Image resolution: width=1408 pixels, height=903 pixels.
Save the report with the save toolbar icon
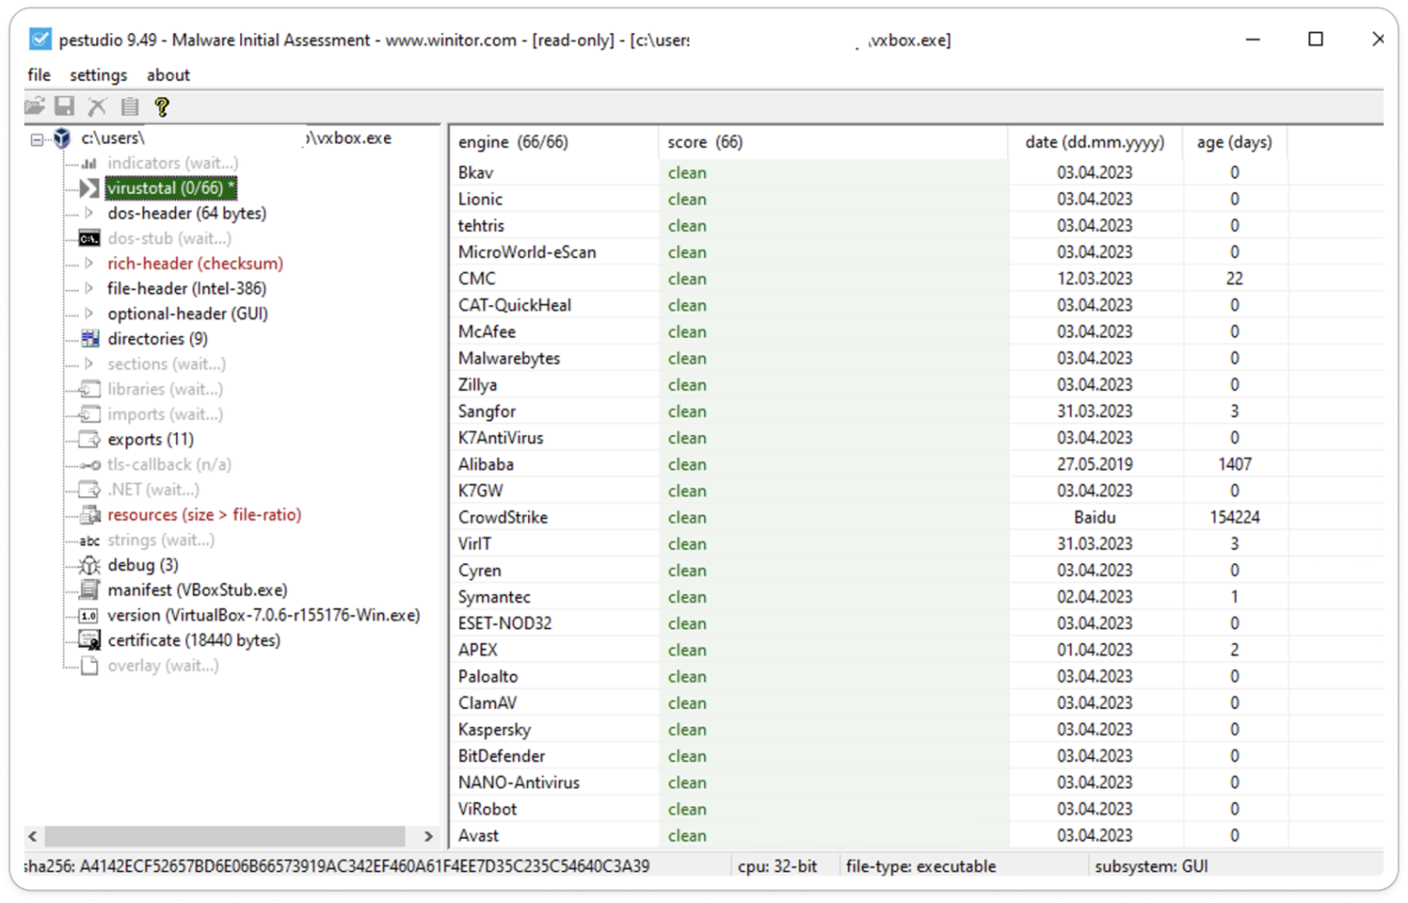point(64,106)
